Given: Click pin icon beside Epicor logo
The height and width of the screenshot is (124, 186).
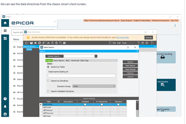Looking at the screenshot, I should pos(55,22).
